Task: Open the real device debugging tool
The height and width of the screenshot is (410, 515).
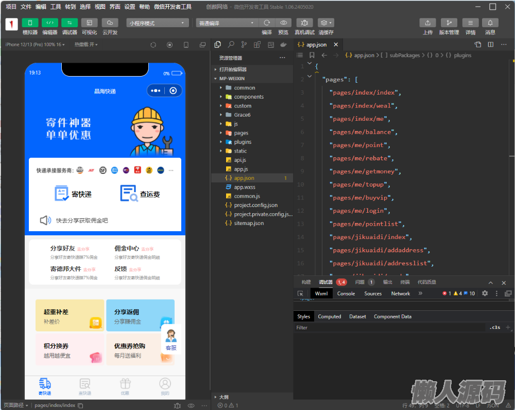Action: [304, 23]
